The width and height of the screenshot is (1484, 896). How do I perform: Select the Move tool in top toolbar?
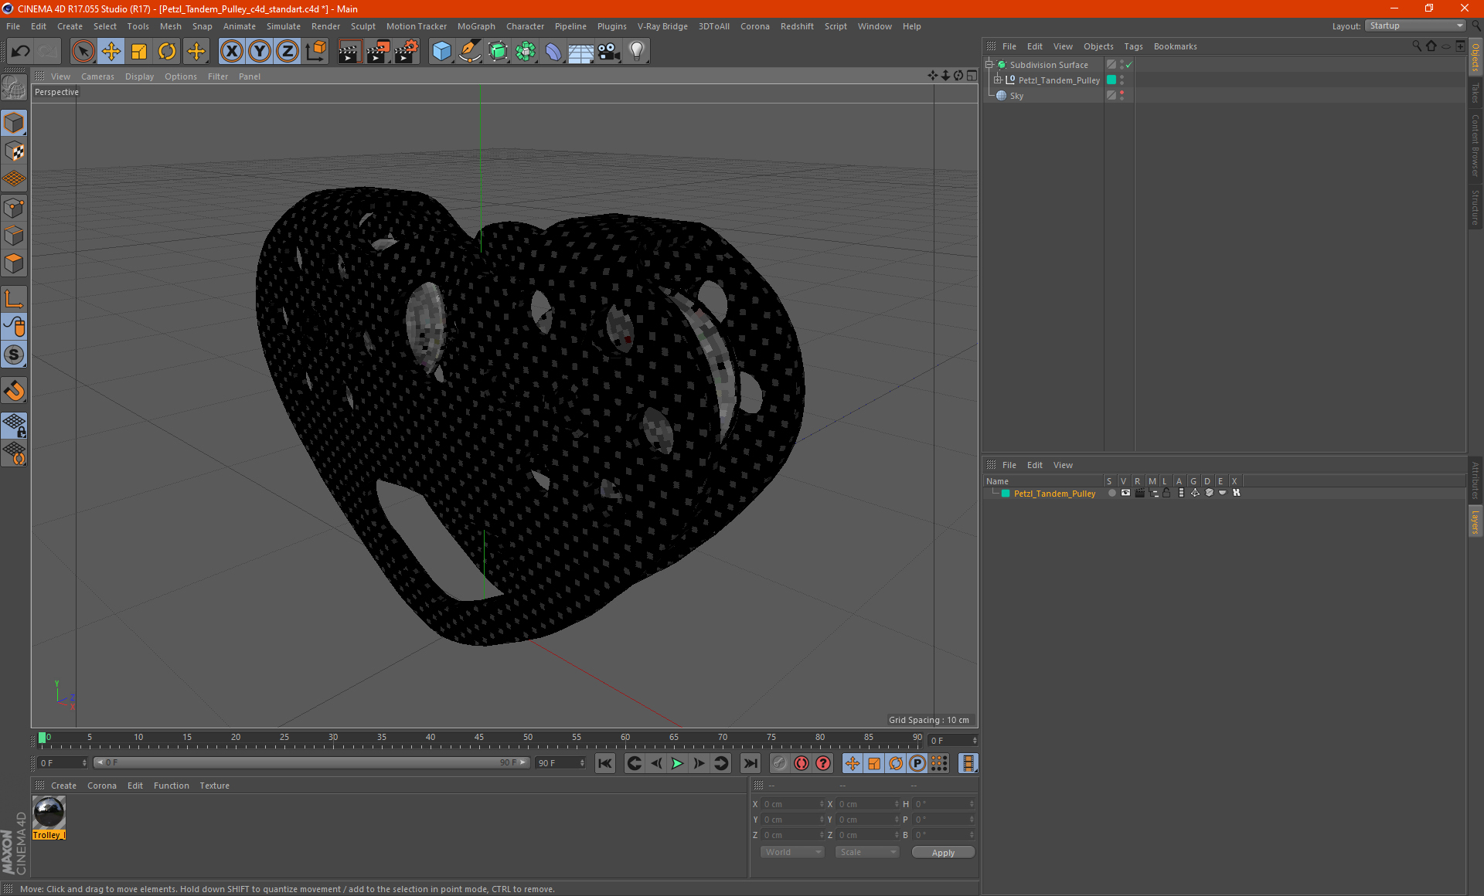pos(111,52)
